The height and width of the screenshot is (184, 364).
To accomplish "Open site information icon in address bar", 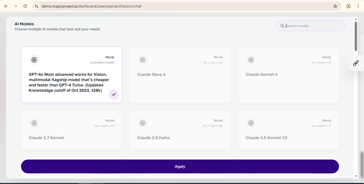I will [37, 6].
